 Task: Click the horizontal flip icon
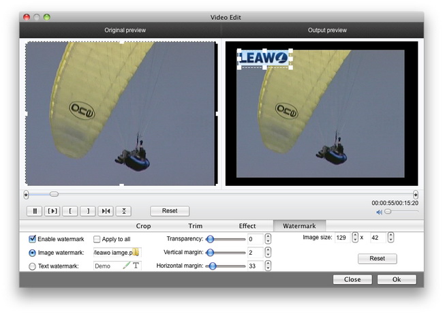(x=106, y=211)
